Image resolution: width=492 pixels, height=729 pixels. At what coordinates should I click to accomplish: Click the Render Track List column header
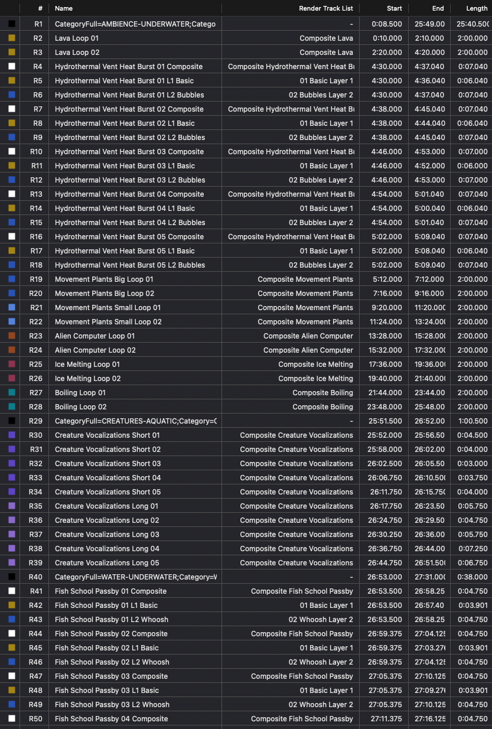325,8
